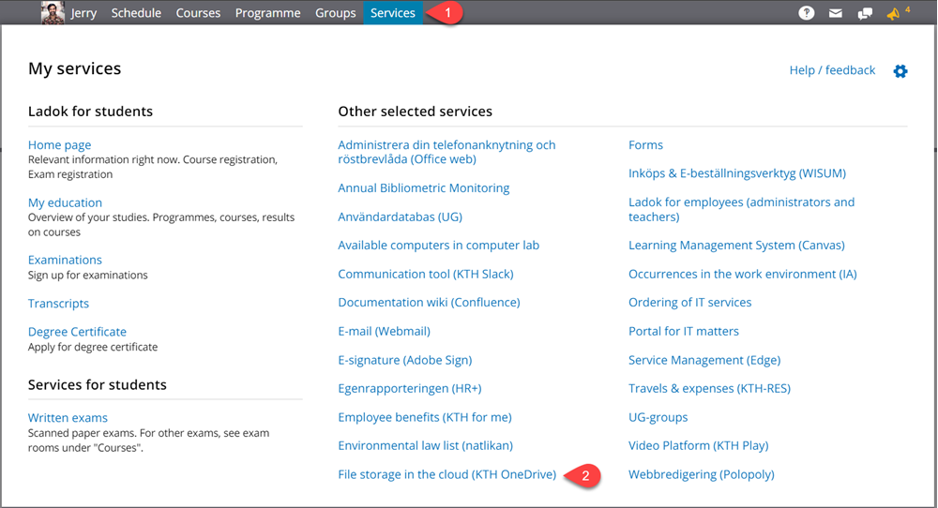The height and width of the screenshot is (508, 938).
Task: Open E-mail (Webmail) service
Action: coord(384,331)
